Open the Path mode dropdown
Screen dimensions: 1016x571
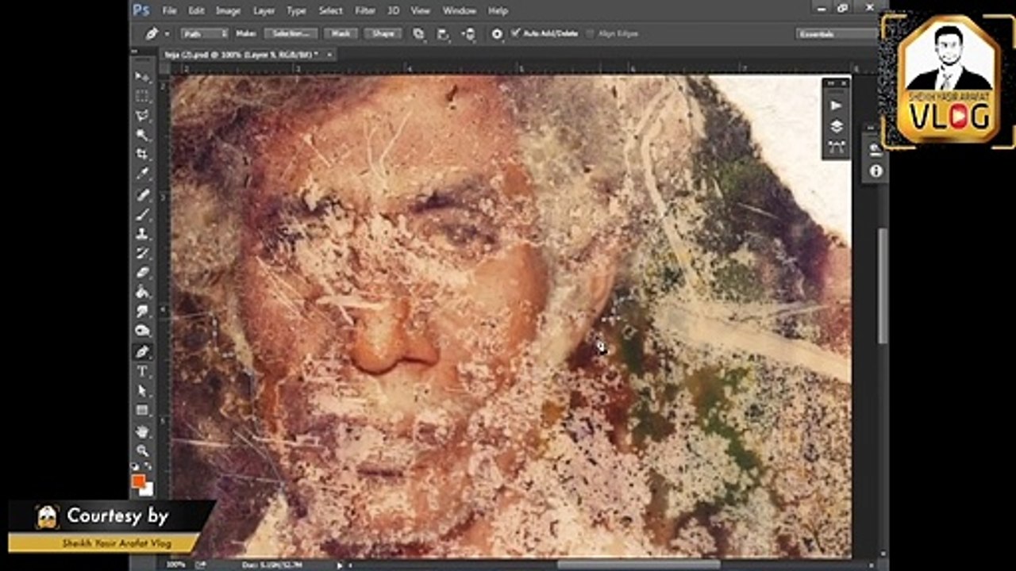pos(205,33)
